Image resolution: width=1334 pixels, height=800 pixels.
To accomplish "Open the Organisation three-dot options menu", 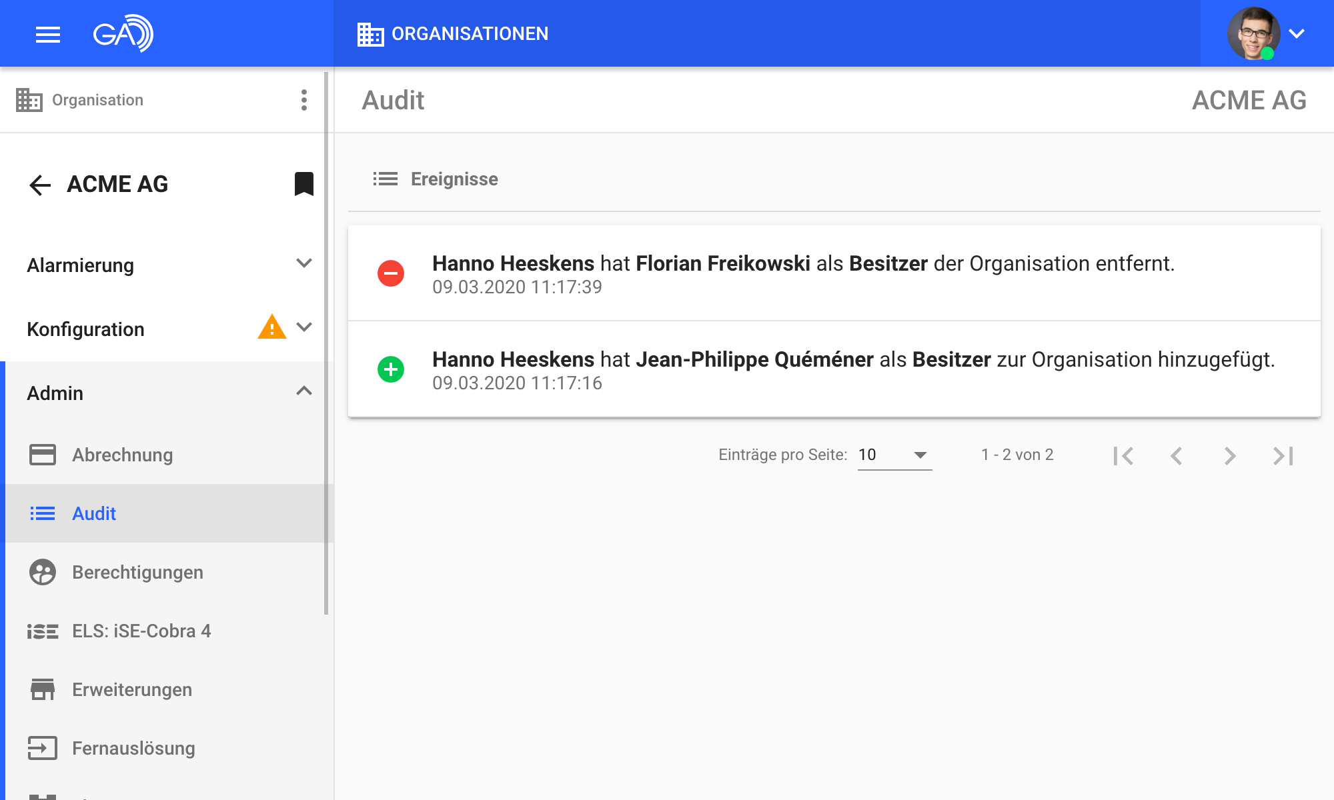I will [304, 100].
